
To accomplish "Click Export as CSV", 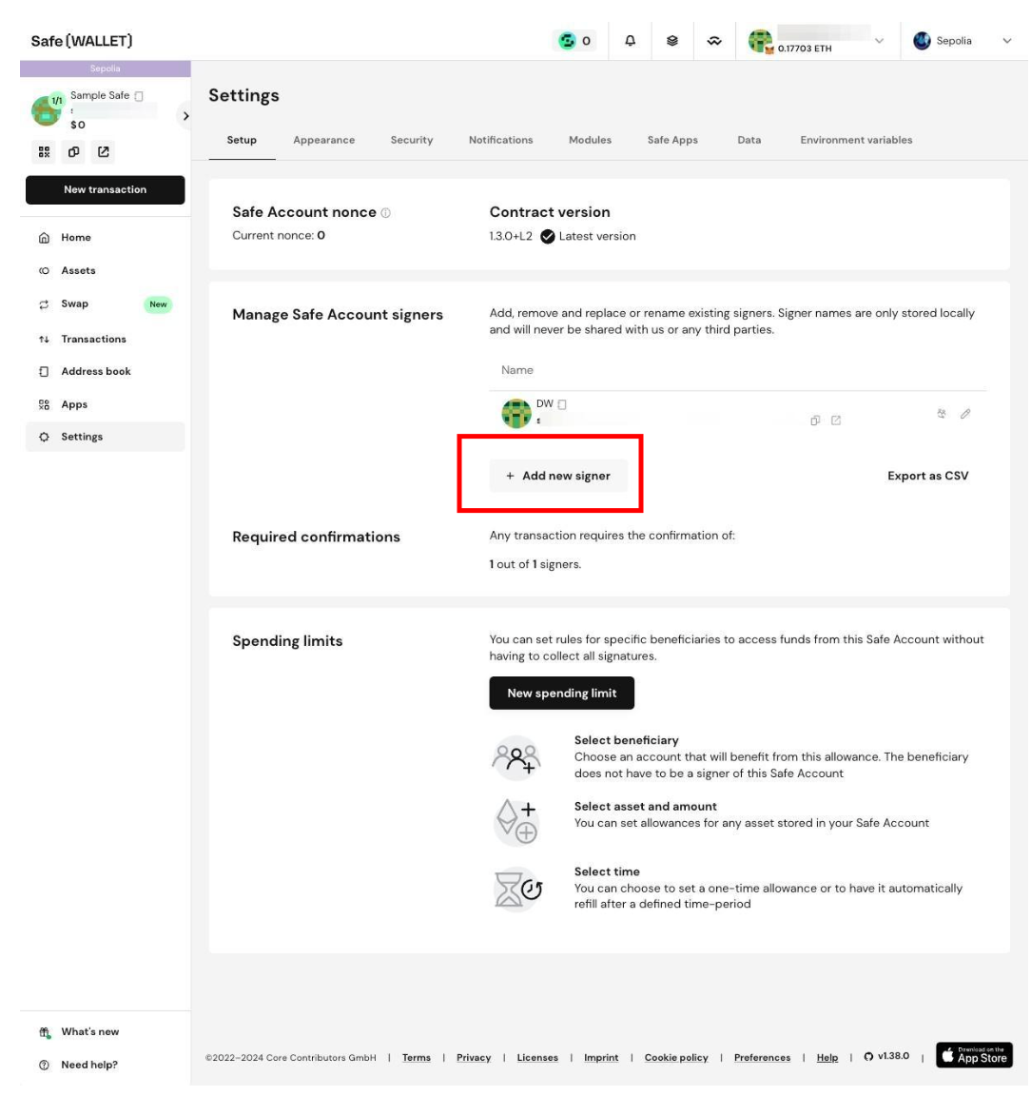I will (927, 476).
